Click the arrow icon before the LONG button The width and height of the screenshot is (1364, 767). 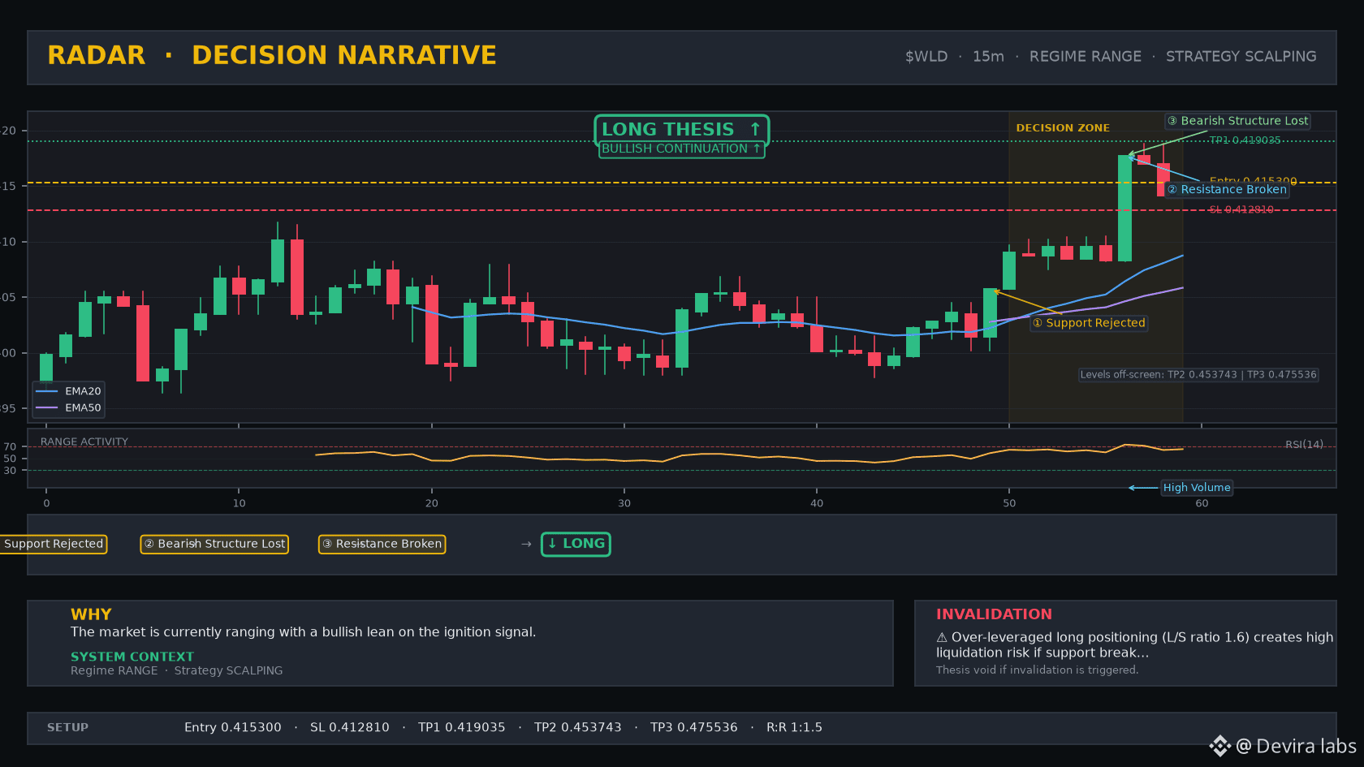tap(526, 544)
